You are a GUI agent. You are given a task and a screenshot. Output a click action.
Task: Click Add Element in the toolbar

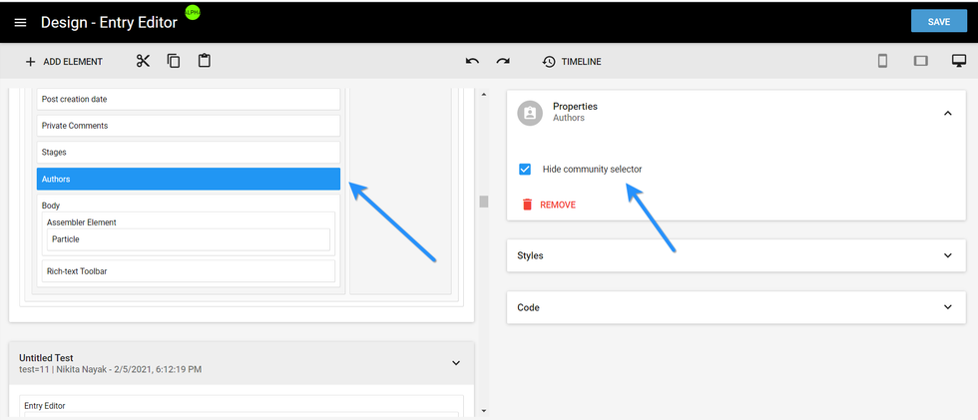[64, 62]
